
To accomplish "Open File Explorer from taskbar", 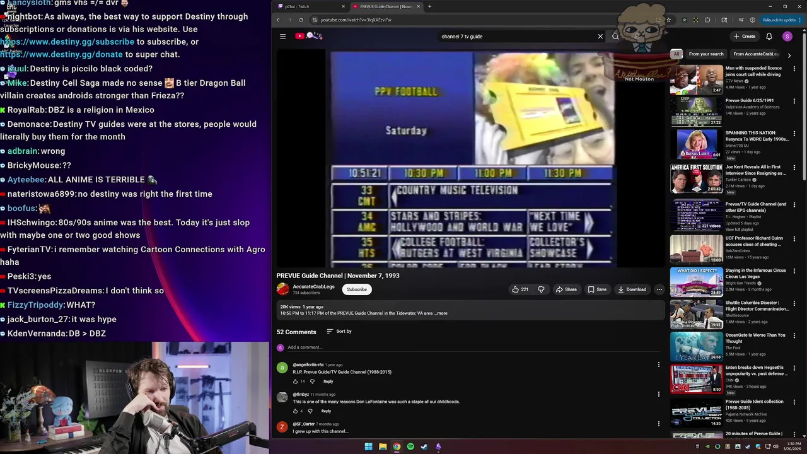I will coord(383,446).
